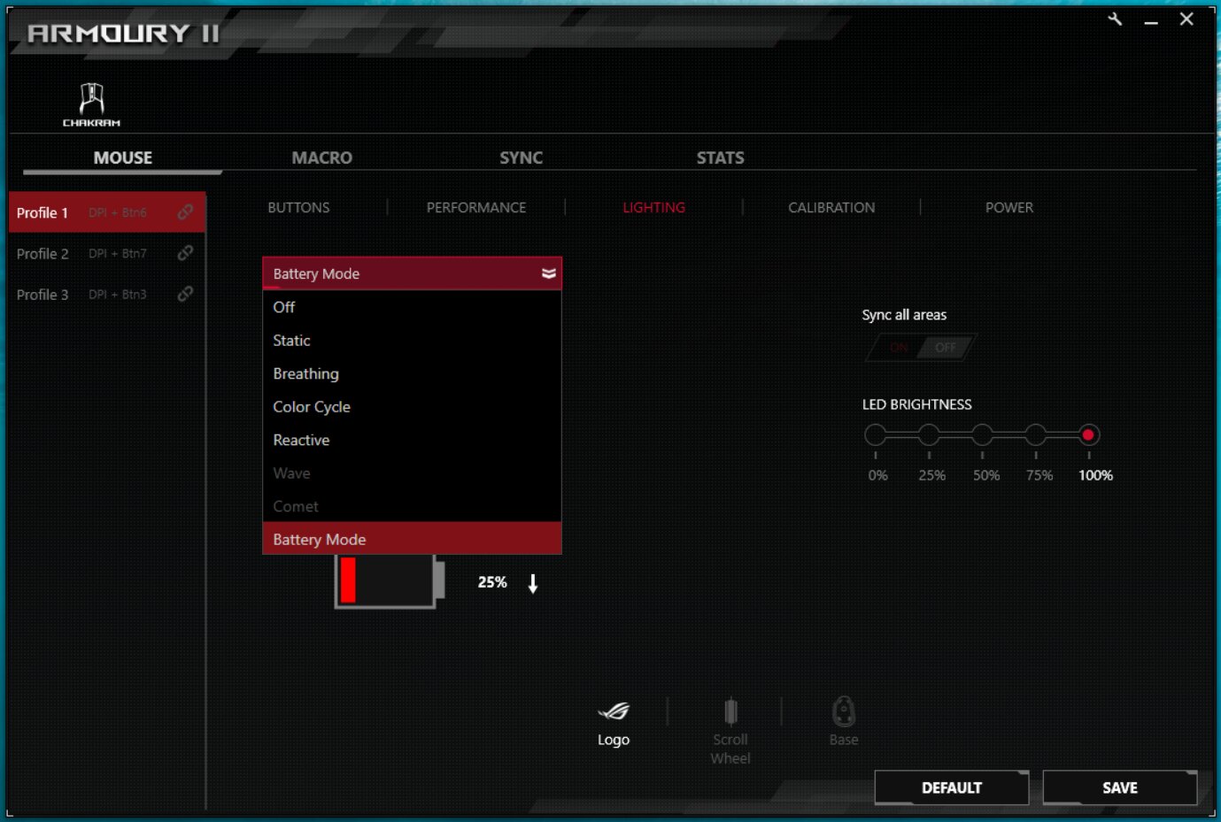Click the ARMOURY II title logo
This screenshot has height=822, width=1221.
(x=123, y=33)
